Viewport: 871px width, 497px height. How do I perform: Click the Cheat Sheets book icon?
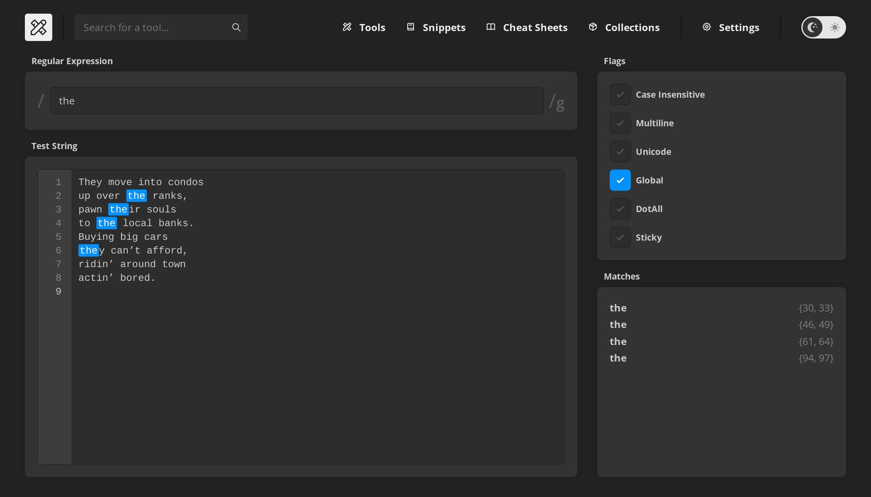click(x=491, y=27)
